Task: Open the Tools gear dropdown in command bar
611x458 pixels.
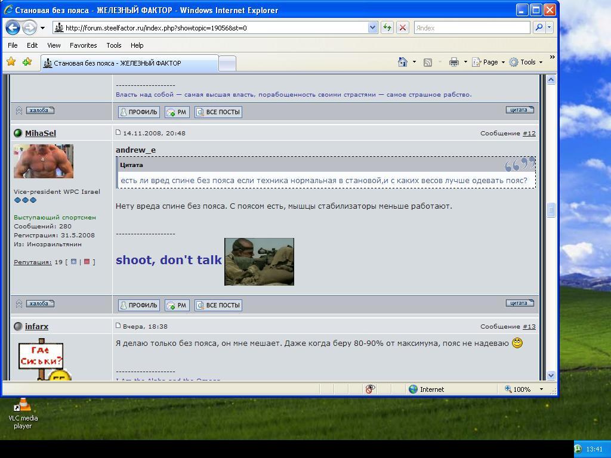Action: click(x=526, y=62)
